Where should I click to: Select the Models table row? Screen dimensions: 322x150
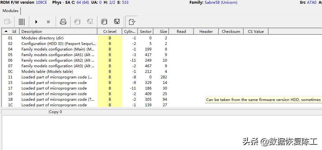47,72
